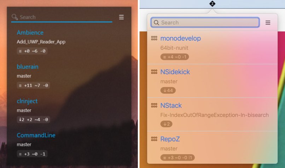
Task: Open the bluerain repository
Action: click(x=28, y=67)
